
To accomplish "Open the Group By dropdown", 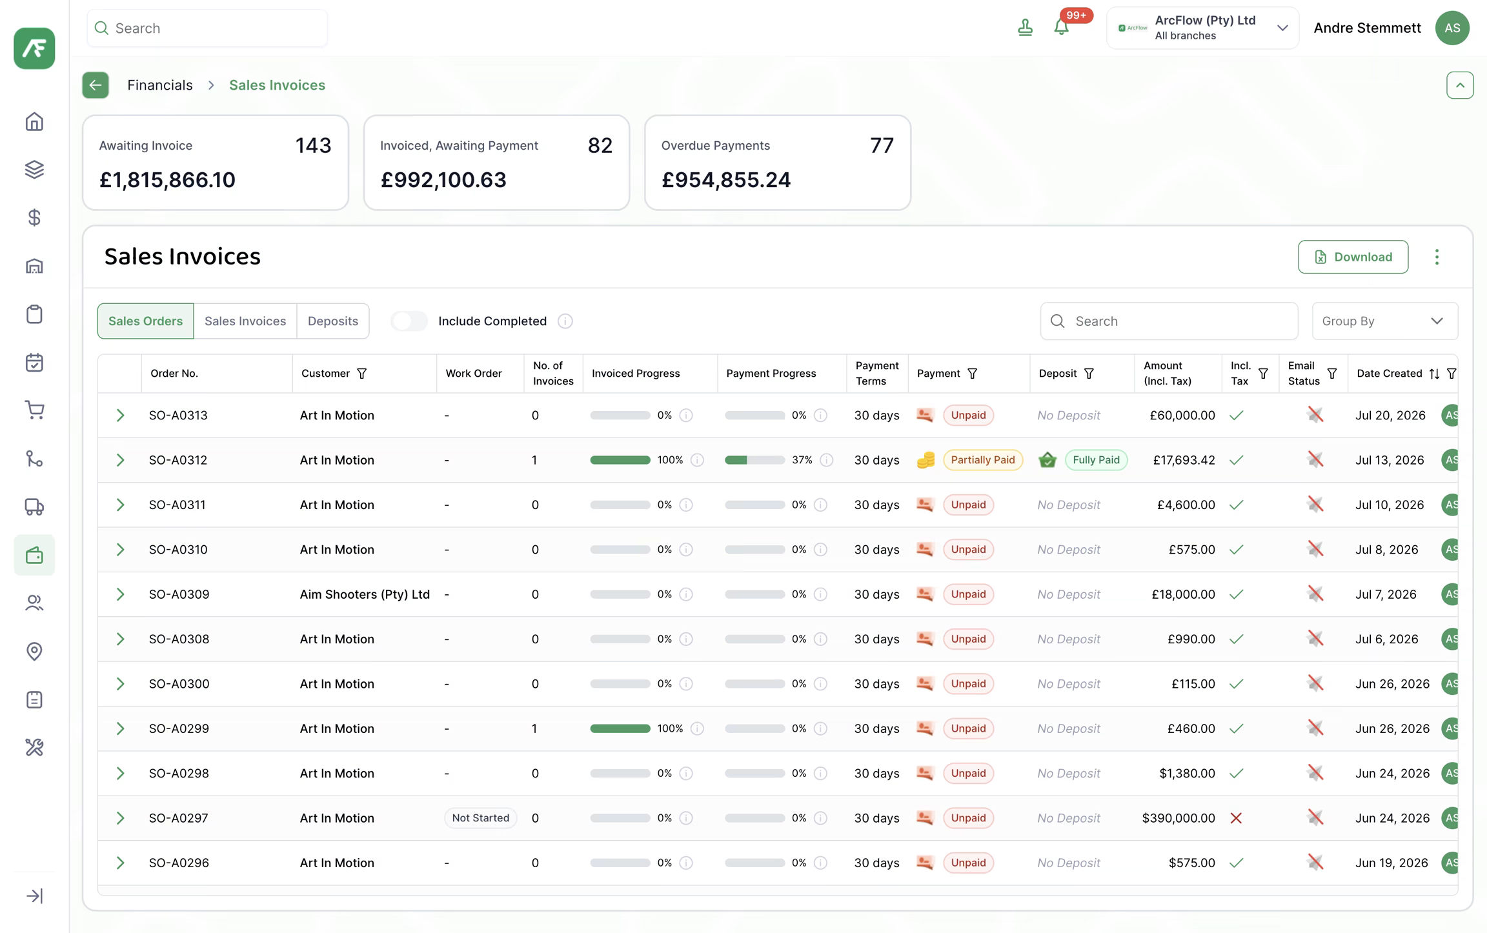I will pos(1384,321).
